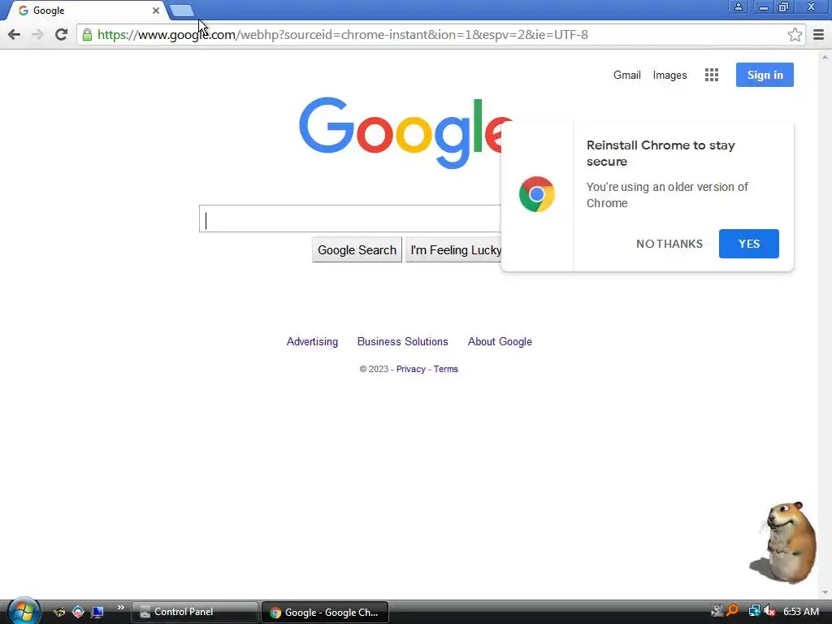The height and width of the screenshot is (624, 832).
Task: Click I'm Feeling Lucky button
Action: (x=454, y=250)
